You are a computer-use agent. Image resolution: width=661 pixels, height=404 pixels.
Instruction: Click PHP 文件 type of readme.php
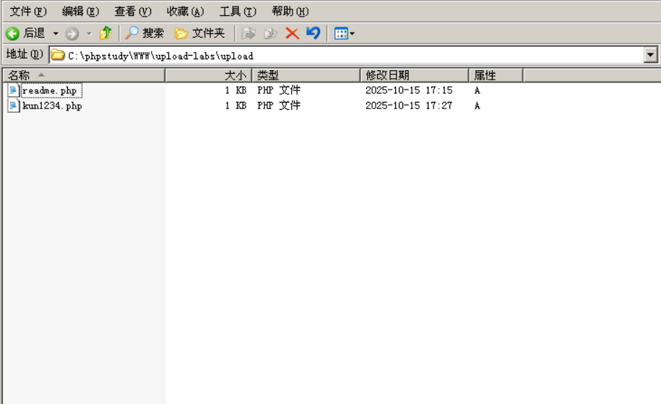coord(279,90)
